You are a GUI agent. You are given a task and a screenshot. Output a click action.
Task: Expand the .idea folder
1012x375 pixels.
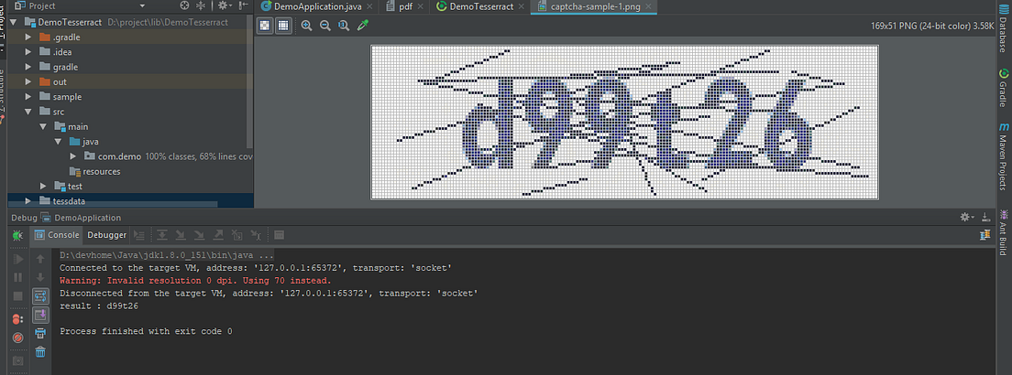27,51
